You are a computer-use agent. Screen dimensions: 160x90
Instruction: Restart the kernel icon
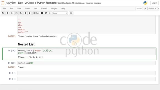coord(46,13)
